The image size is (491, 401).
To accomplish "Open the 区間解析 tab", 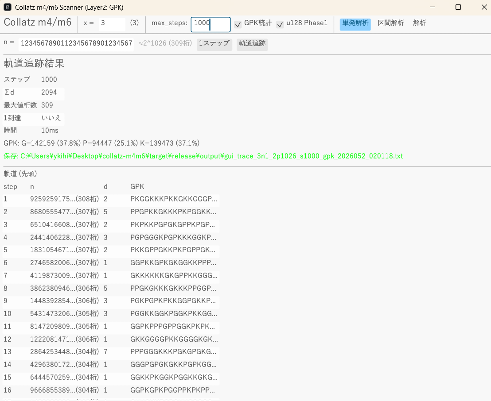I will point(390,23).
